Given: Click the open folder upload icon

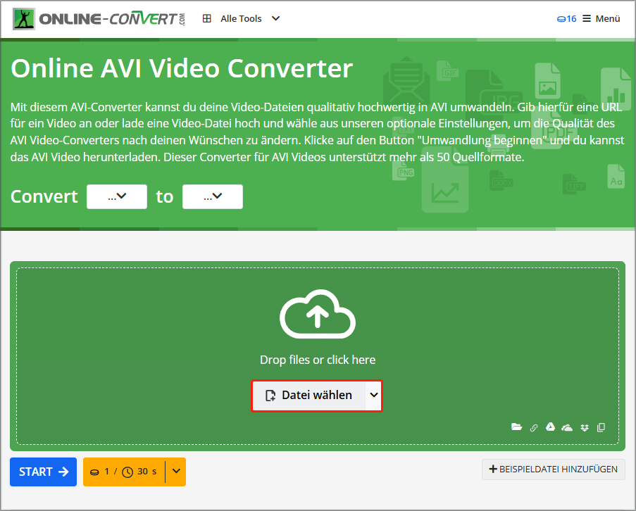Looking at the screenshot, I should tap(516, 427).
